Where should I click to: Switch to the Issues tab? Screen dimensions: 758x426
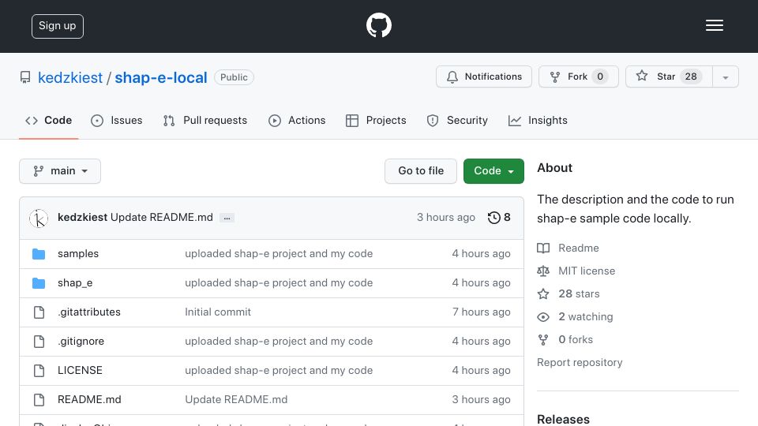click(x=117, y=120)
